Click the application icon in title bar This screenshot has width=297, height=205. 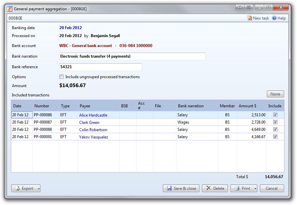tap(10, 9)
